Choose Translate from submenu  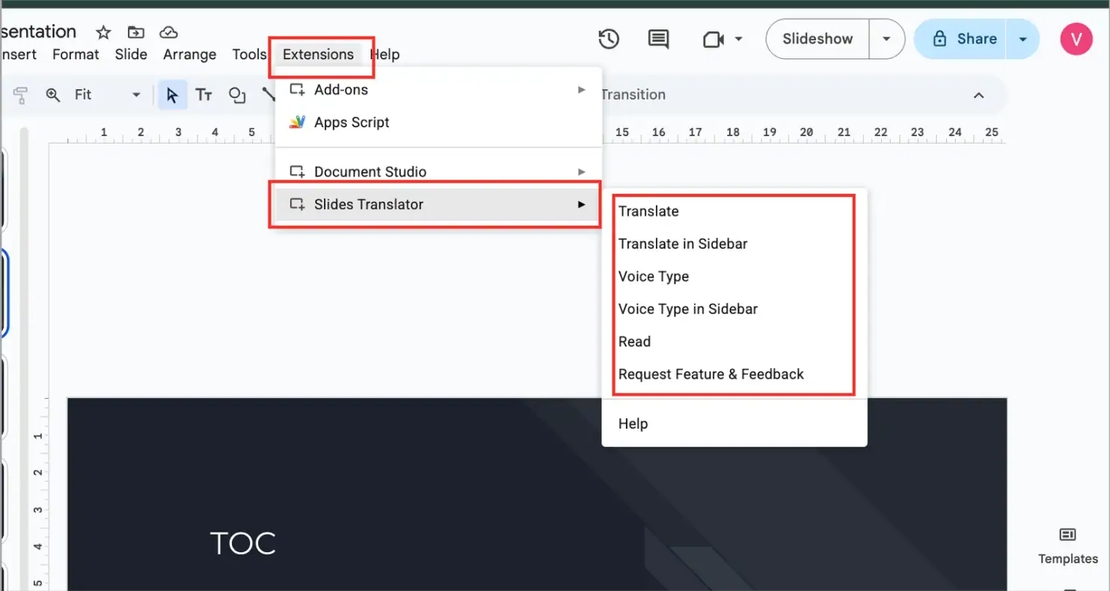pyautogui.click(x=735, y=211)
